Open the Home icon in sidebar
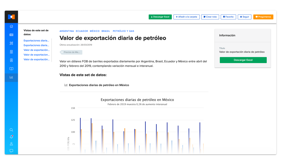281x165 pixels. pyautogui.click(x=11, y=26)
